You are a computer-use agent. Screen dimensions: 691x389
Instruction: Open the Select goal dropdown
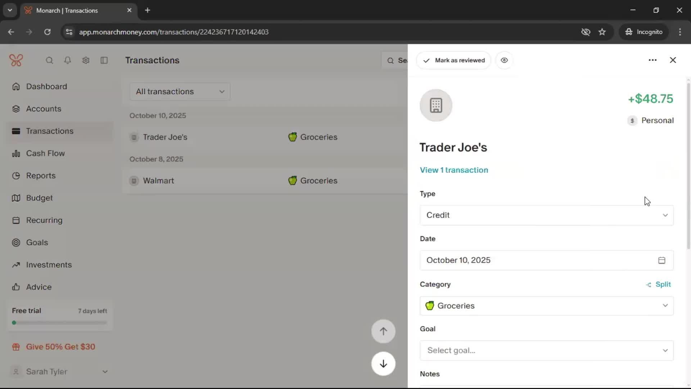(546, 350)
